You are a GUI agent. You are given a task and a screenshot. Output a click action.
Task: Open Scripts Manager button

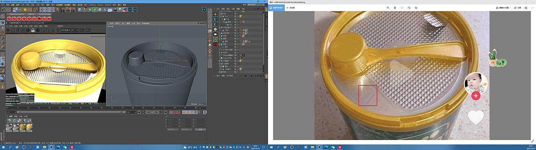[44, 14]
